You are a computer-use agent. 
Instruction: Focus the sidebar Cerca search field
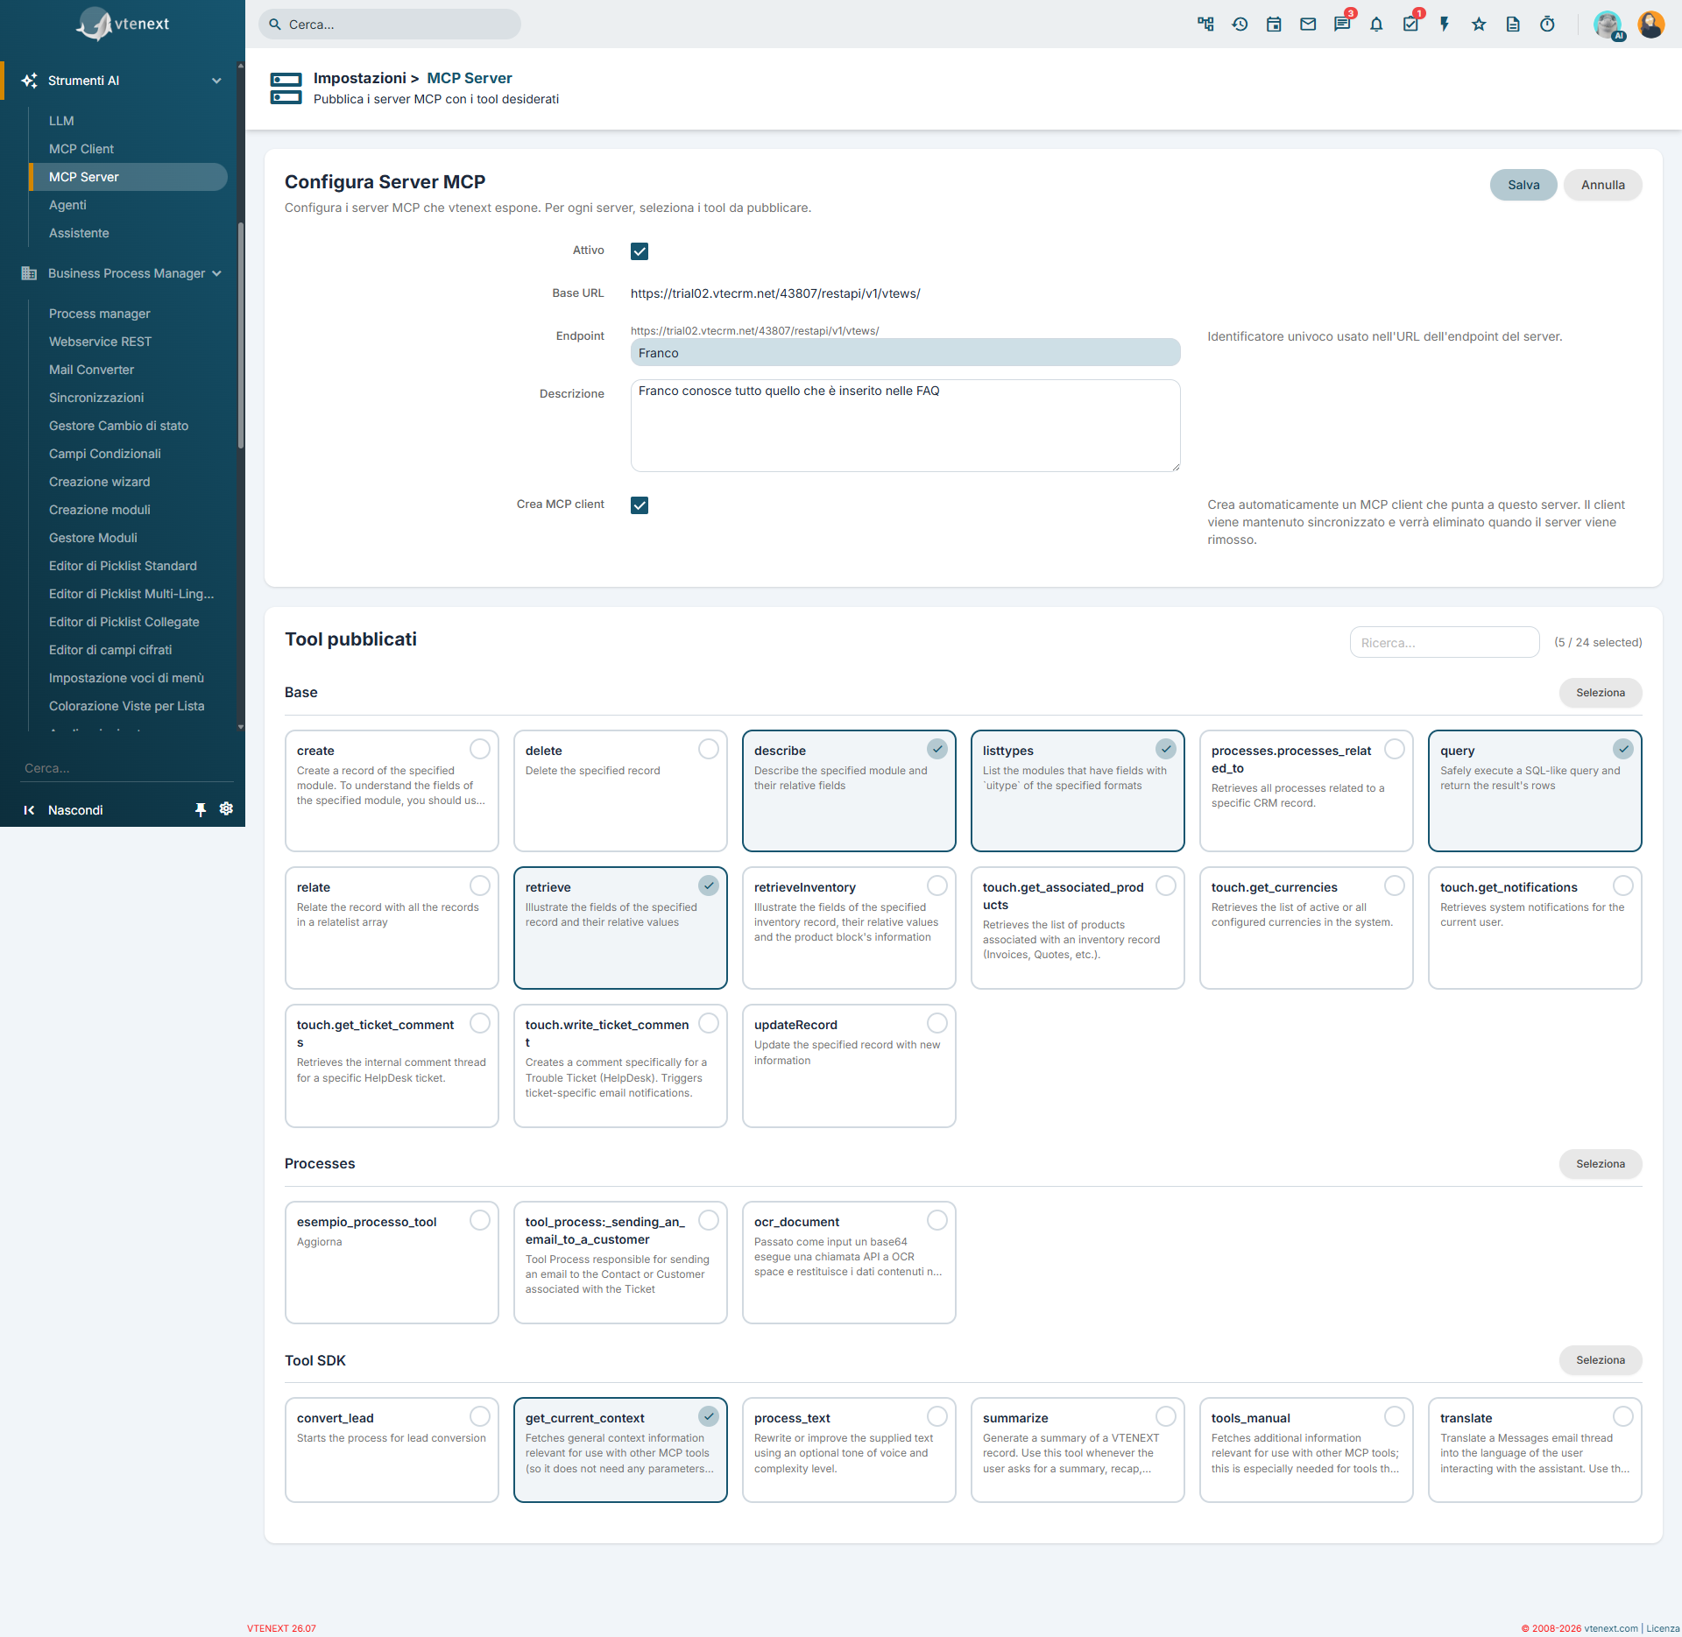(x=128, y=768)
